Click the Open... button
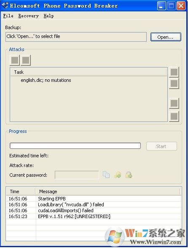188x248 pixels. [166, 37]
